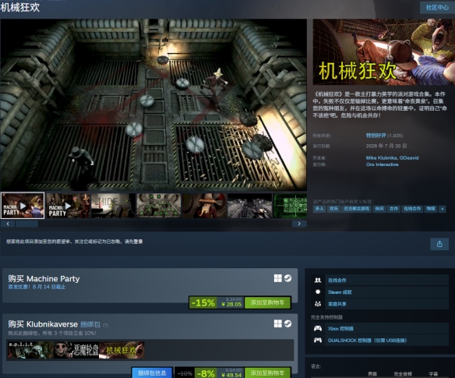Open 社区中心 community hub

click(437, 8)
